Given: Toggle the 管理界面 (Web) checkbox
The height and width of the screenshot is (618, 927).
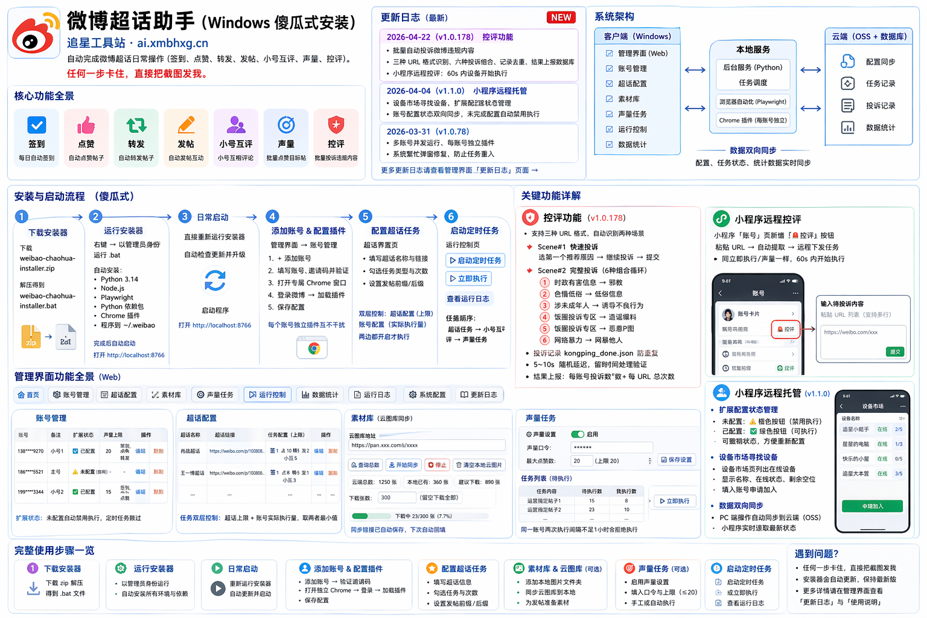Looking at the screenshot, I should (x=609, y=53).
